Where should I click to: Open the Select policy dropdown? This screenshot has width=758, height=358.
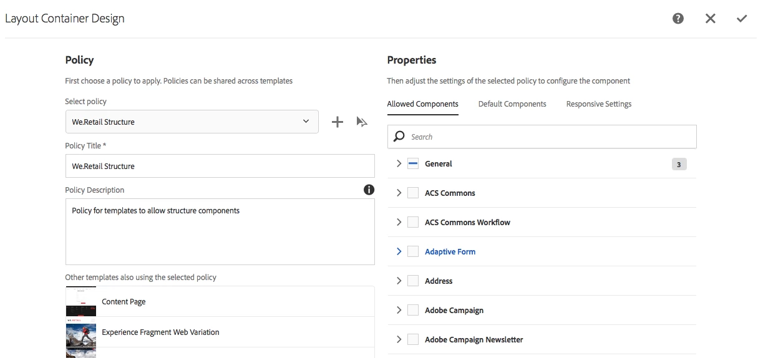point(192,122)
